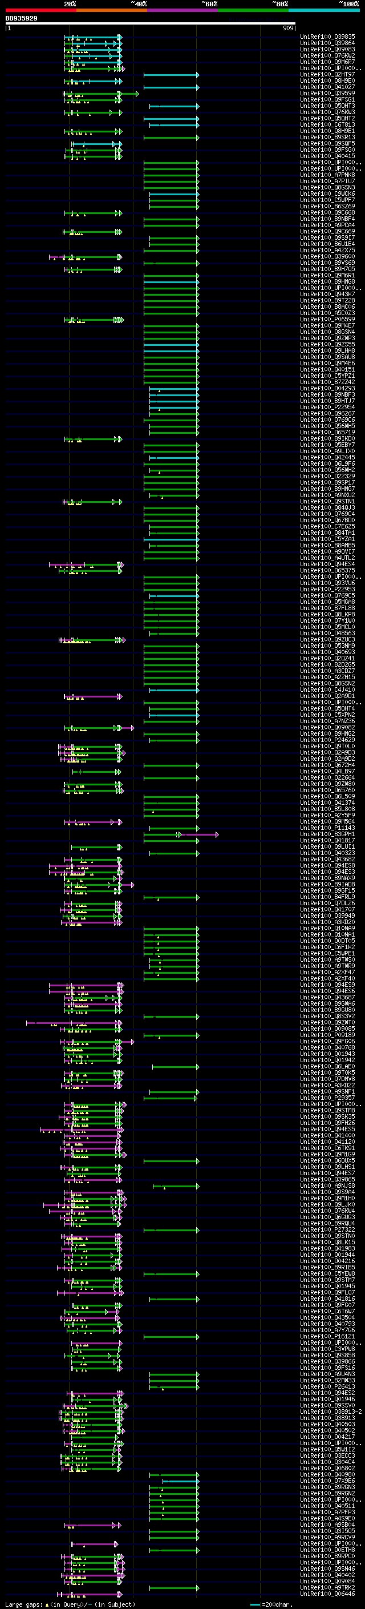Select hit UniRef100_P16121
The height and width of the screenshot is (1609, 365).
[327, 1336]
